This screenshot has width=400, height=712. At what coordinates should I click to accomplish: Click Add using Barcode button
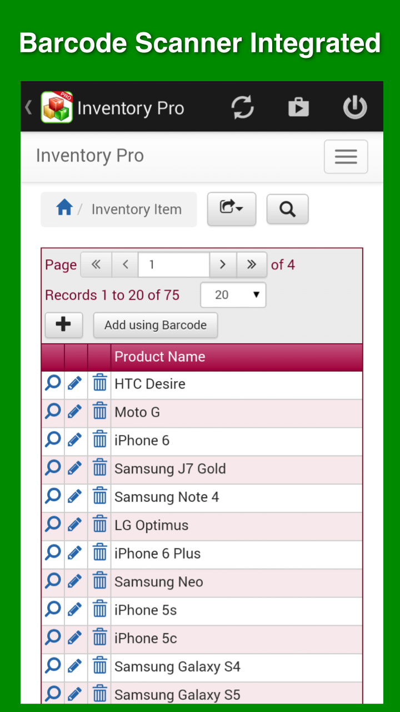[156, 325]
